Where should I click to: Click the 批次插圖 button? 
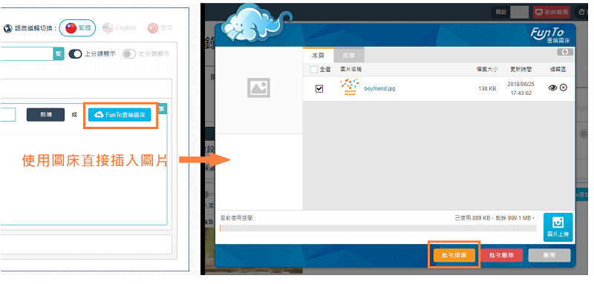pyautogui.click(x=454, y=255)
